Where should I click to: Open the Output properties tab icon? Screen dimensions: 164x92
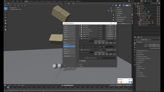tap(135, 45)
